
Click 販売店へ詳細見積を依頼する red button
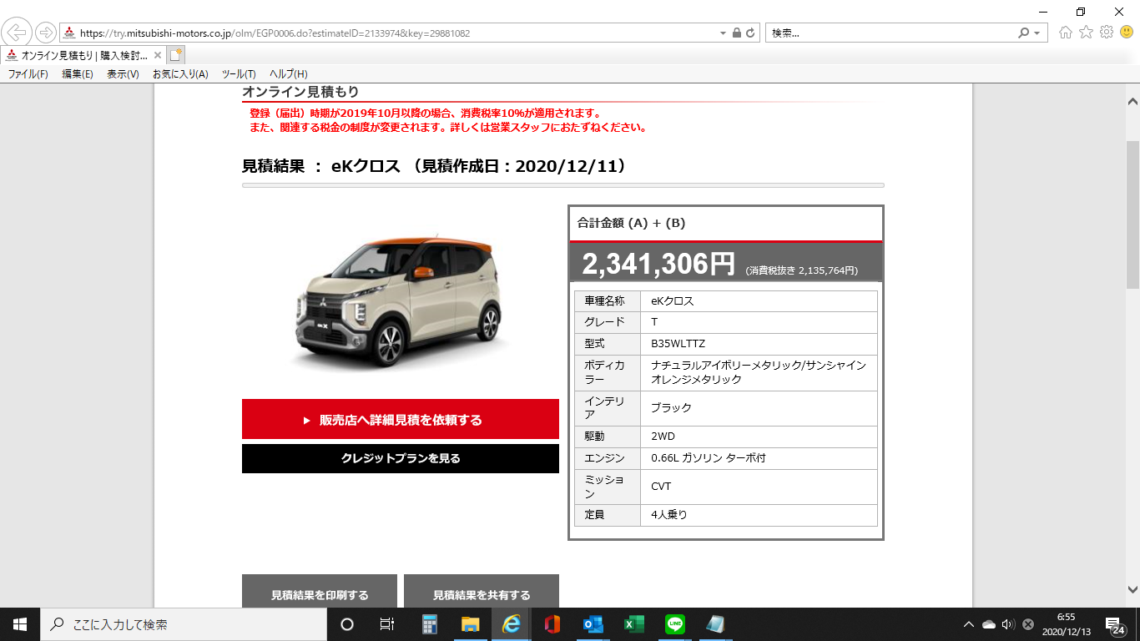400,419
